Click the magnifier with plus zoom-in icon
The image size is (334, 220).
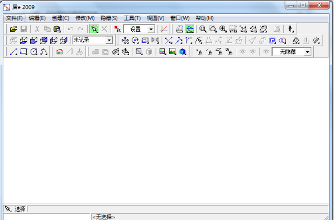coord(223,29)
